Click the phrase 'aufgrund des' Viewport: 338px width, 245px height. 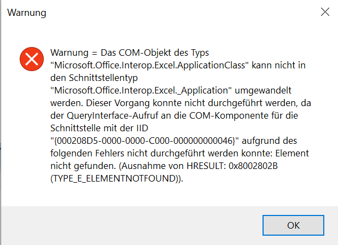269,141
